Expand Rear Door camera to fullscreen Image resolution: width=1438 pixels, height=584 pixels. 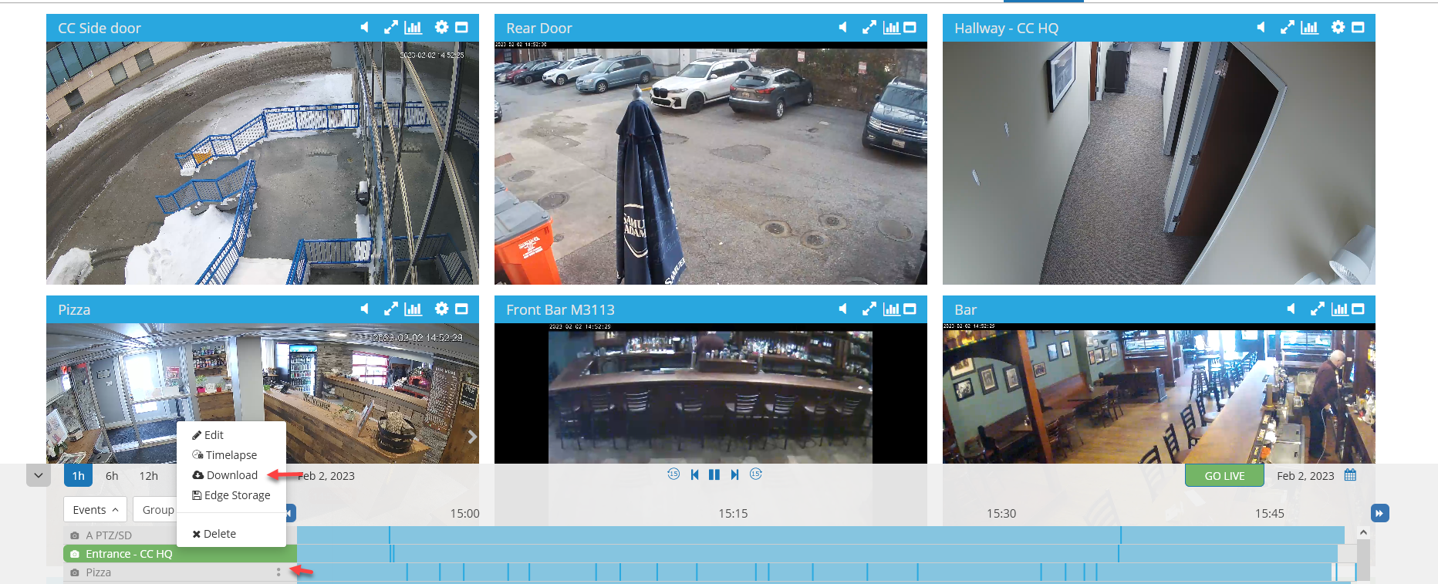(x=869, y=28)
